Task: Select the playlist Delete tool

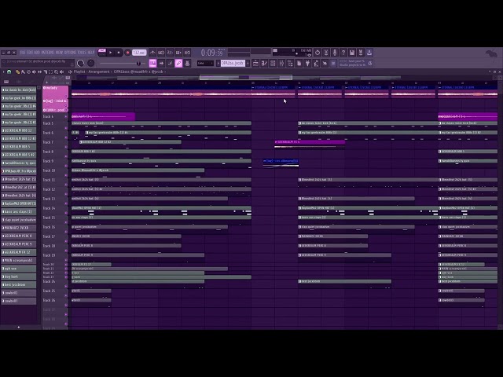Action: point(28,71)
